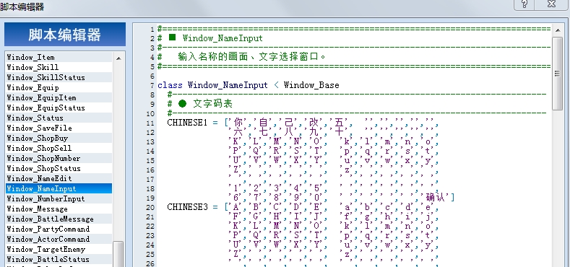Select Window_PartyCommand script

point(59,229)
